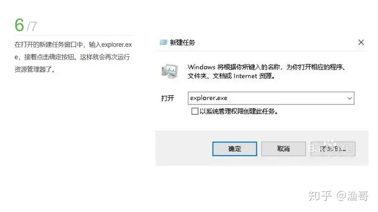
Task: Click the 新建任务 dialog title text
Action: 183,43
